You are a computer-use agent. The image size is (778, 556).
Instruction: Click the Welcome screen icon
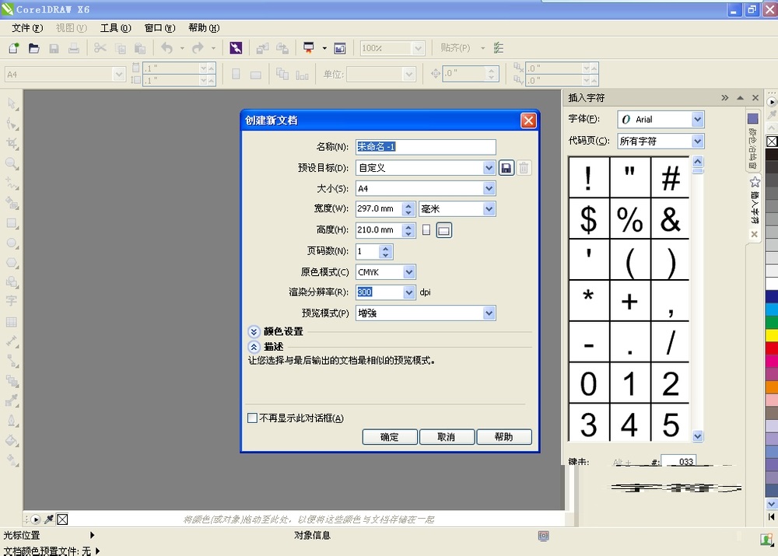[x=340, y=48]
